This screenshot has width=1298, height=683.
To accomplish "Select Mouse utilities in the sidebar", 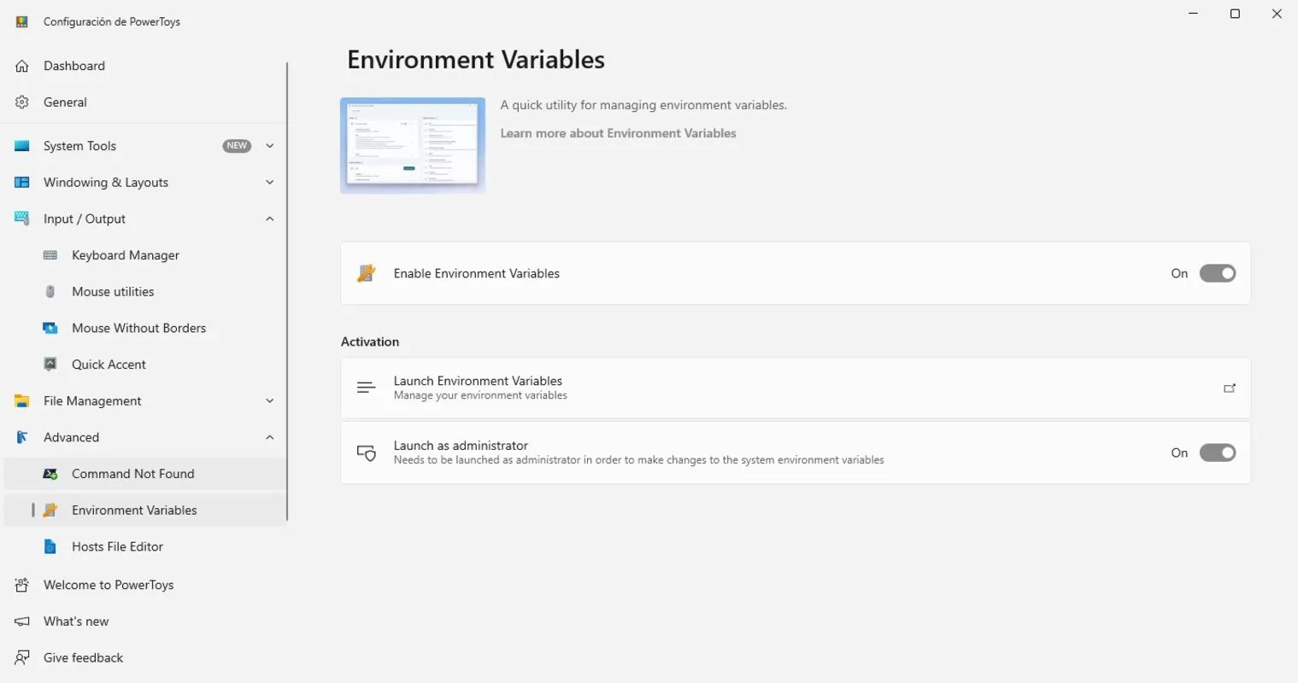I will coord(144,292).
